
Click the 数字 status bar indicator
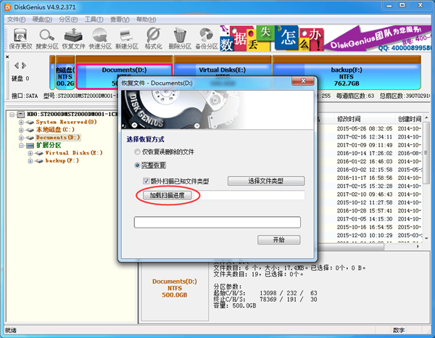[399, 330]
